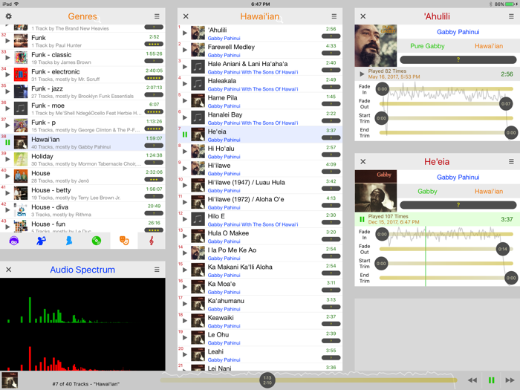Play 'Ahulili in its detail panel

click(362, 74)
